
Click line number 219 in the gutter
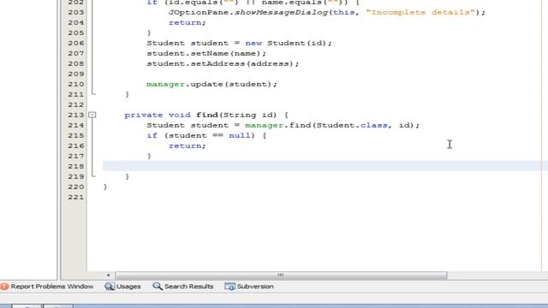[76, 176]
